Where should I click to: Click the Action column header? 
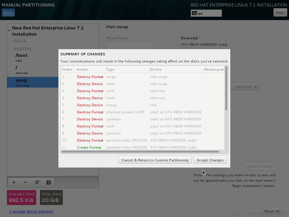90,70
